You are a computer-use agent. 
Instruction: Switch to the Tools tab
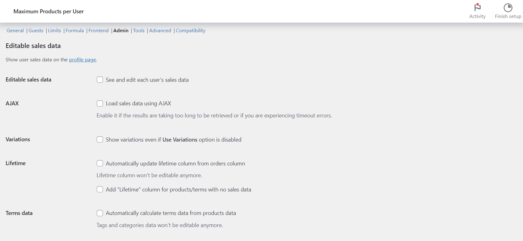click(139, 30)
